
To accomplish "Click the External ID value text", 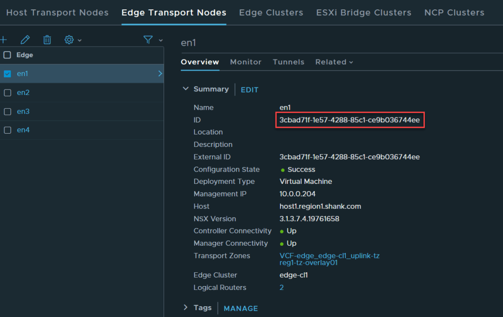I will (x=349, y=157).
